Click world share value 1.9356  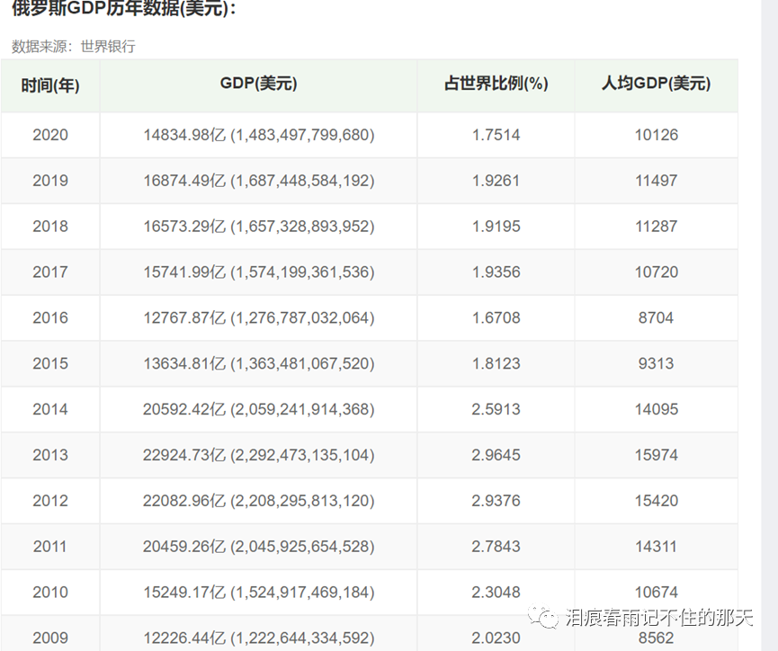(x=496, y=272)
